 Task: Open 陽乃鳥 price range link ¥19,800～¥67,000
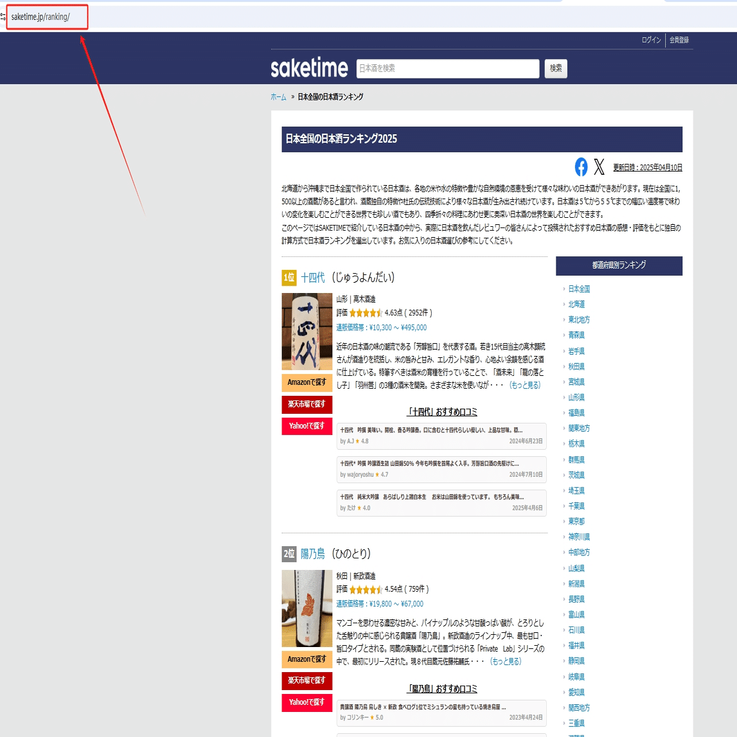tap(379, 604)
